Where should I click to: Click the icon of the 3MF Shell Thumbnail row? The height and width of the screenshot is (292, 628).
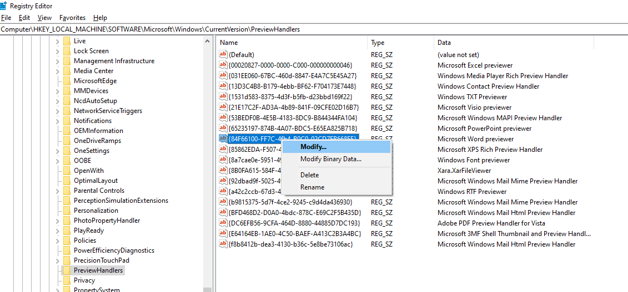coord(223,233)
